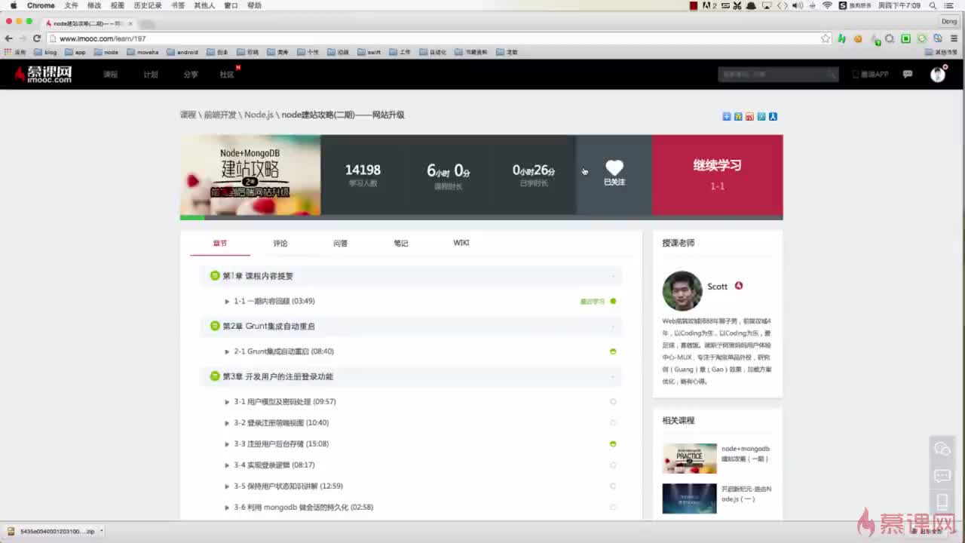Viewport: 965px width, 543px height.
Task: Click the progress status dot for lesson 3-1
Action: tap(613, 402)
